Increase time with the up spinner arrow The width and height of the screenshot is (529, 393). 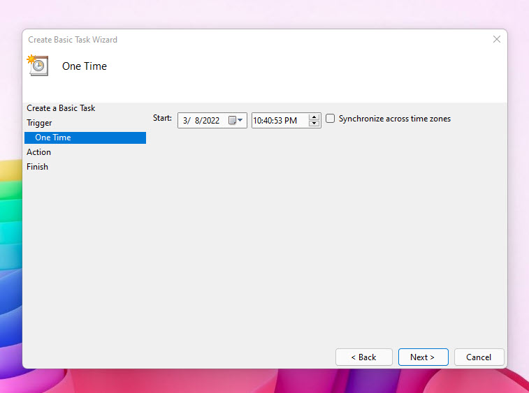pyautogui.click(x=314, y=117)
